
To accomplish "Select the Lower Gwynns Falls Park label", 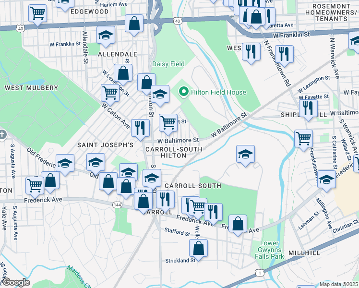I will (269, 250).
